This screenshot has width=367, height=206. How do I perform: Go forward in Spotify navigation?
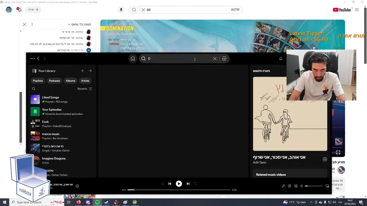click(44, 59)
